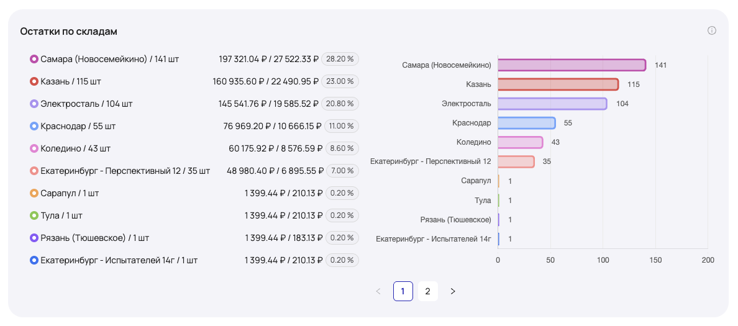
Task: Click the previous page arrow
Action: [378, 291]
